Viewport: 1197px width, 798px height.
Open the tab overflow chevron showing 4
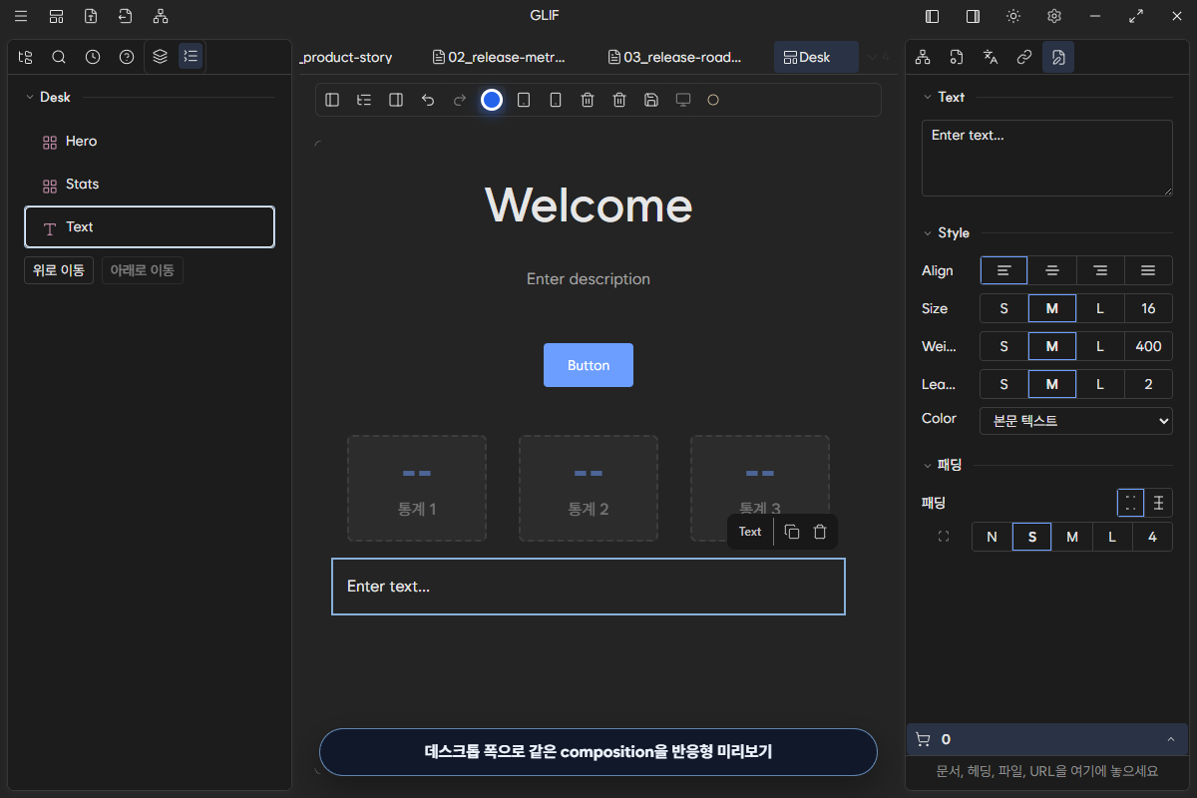click(878, 57)
